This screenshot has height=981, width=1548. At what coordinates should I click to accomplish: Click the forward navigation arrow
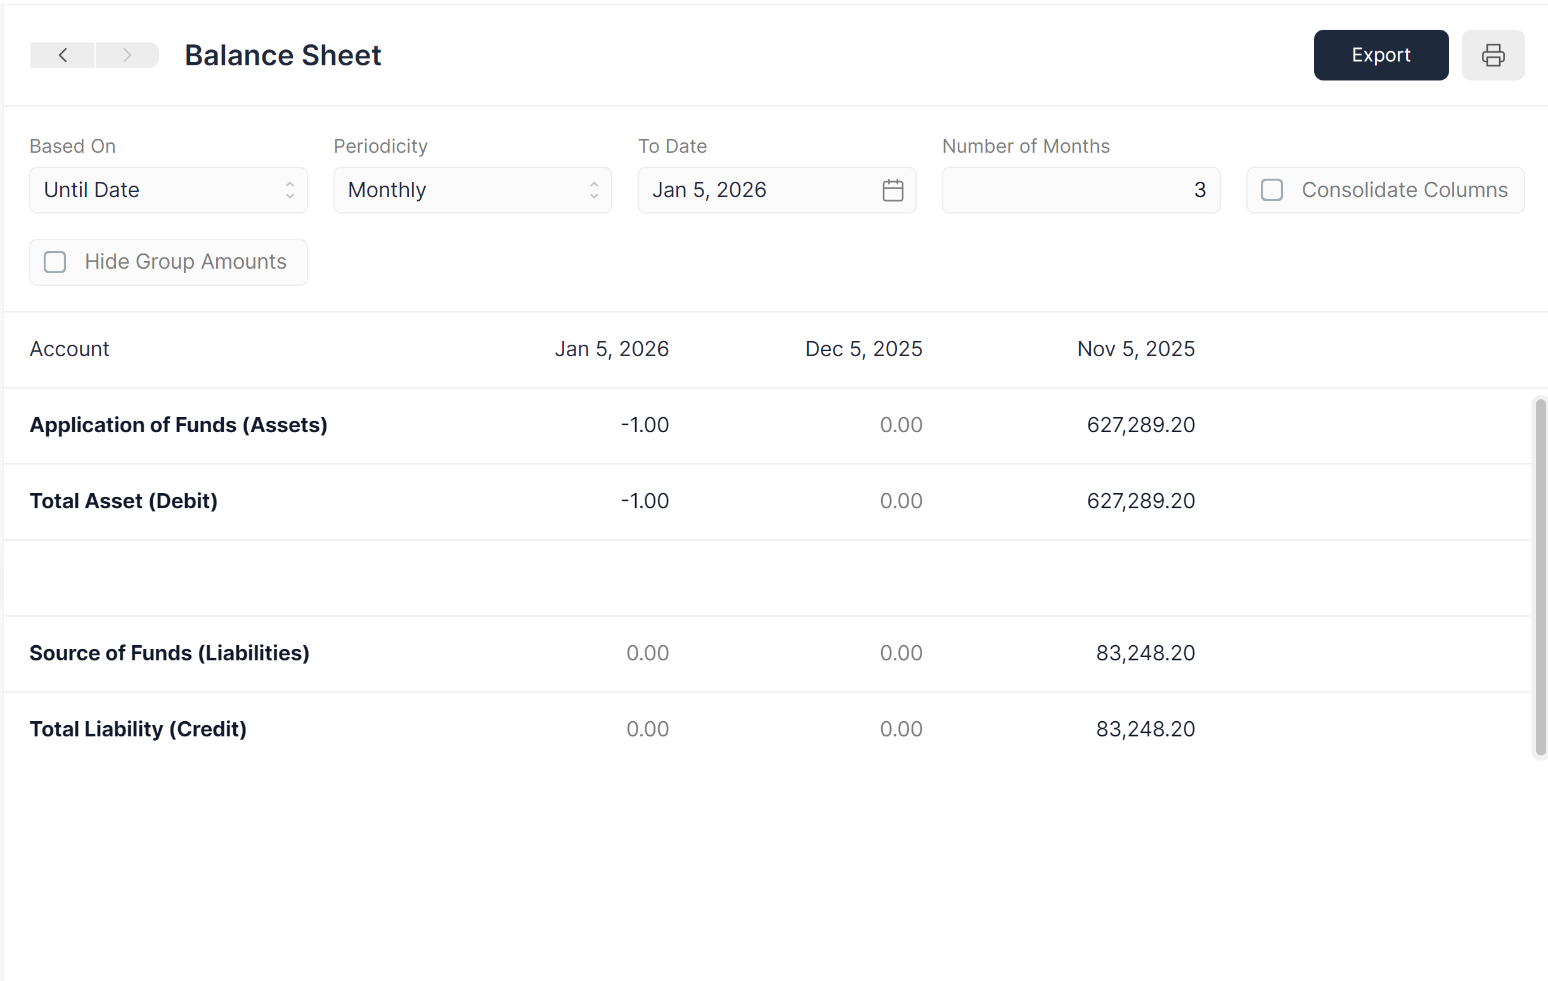[127, 55]
